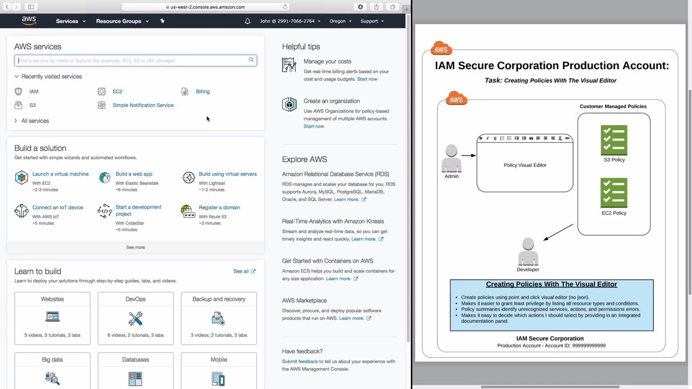Open the DevOps learning card
This screenshot has height=389, width=692.
tap(136, 318)
